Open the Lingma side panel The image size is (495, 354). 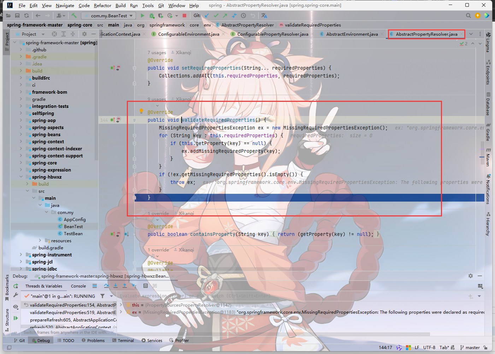[488, 42]
